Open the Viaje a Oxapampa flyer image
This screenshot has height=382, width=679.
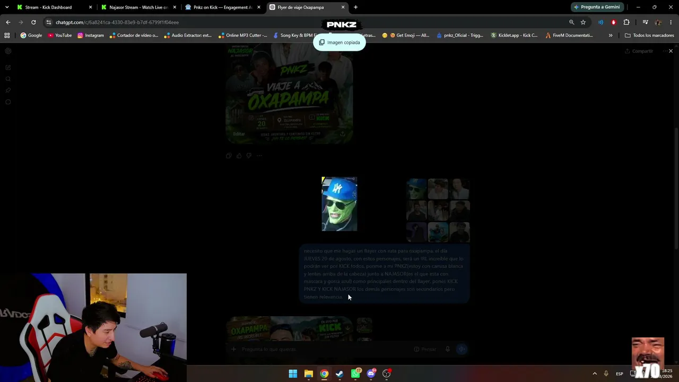tap(290, 94)
